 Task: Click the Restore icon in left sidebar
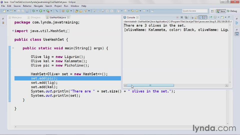(x=3, y=19)
